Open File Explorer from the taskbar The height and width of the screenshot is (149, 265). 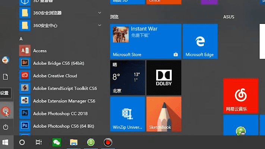74,142
